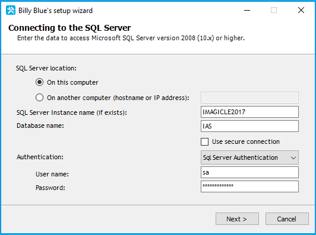Click into the Database name field showing IAS
Image resolution: width=316 pixels, height=235 pixels.
(249, 126)
